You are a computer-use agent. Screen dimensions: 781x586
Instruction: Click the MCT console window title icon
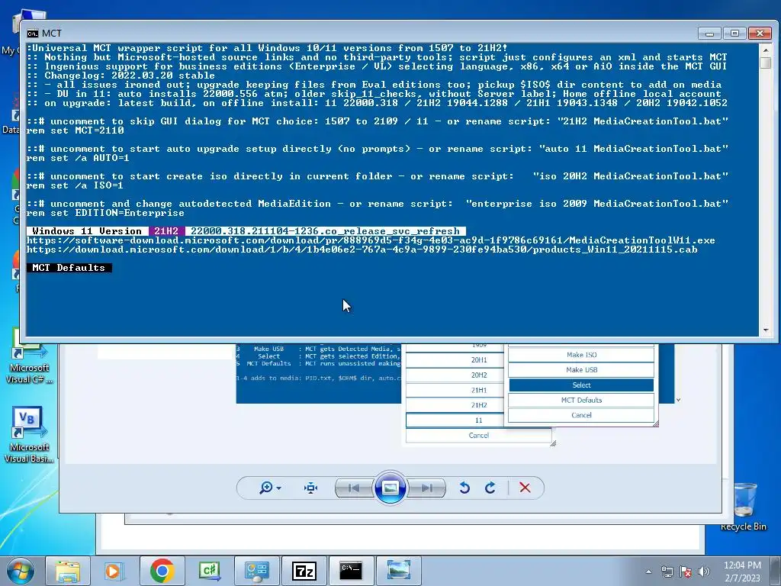click(x=32, y=34)
